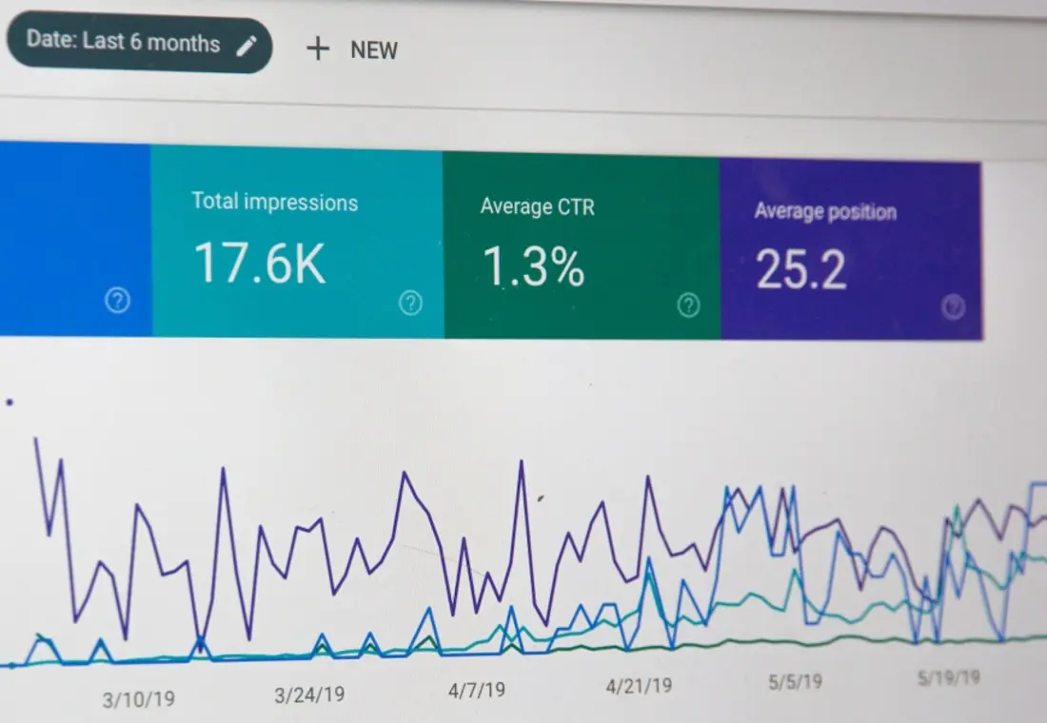Toggle the leftmost blue metric card

pos(74,238)
